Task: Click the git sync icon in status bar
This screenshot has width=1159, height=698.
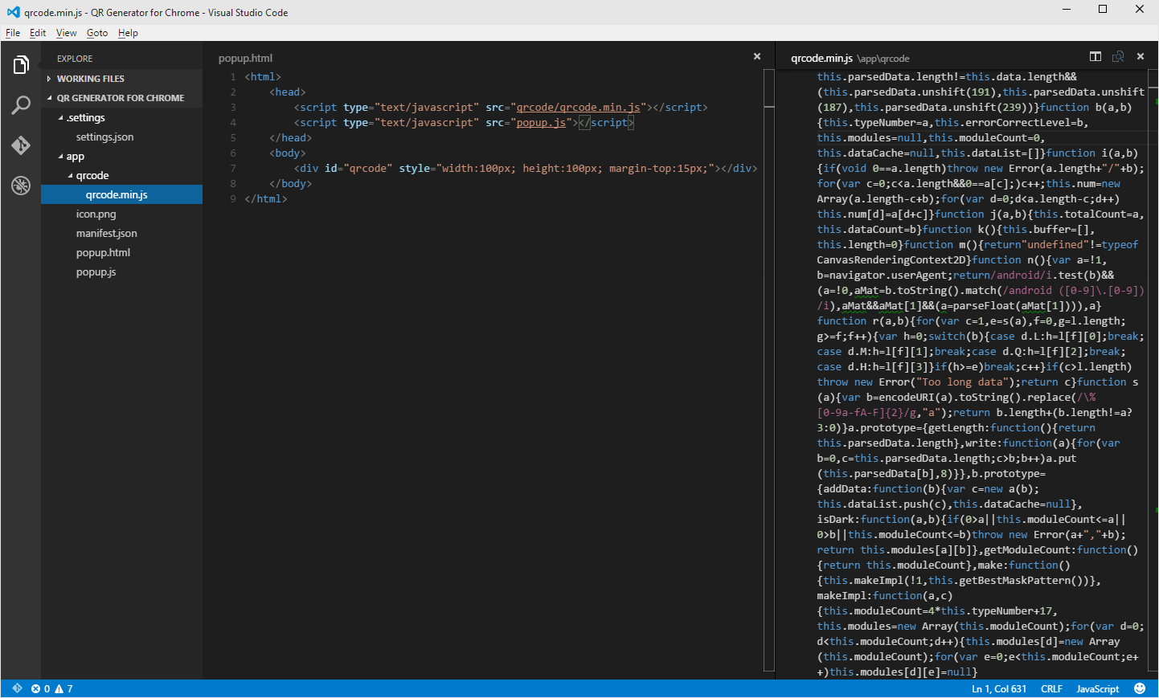Action: point(17,688)
